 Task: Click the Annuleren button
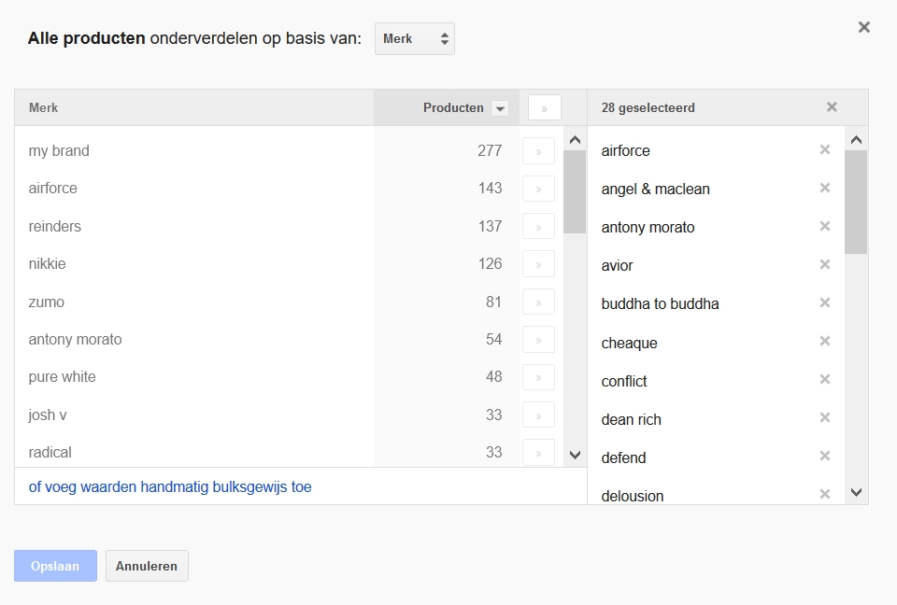click(x=147, y=566)
